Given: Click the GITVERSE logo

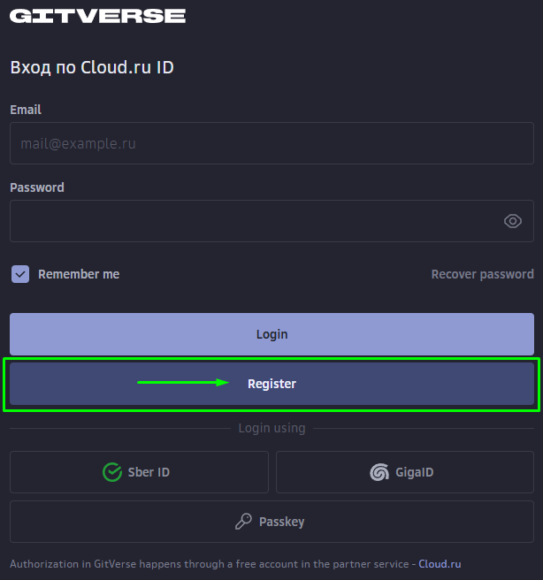Looking at the screenshot, I should (x=97, y=16).
